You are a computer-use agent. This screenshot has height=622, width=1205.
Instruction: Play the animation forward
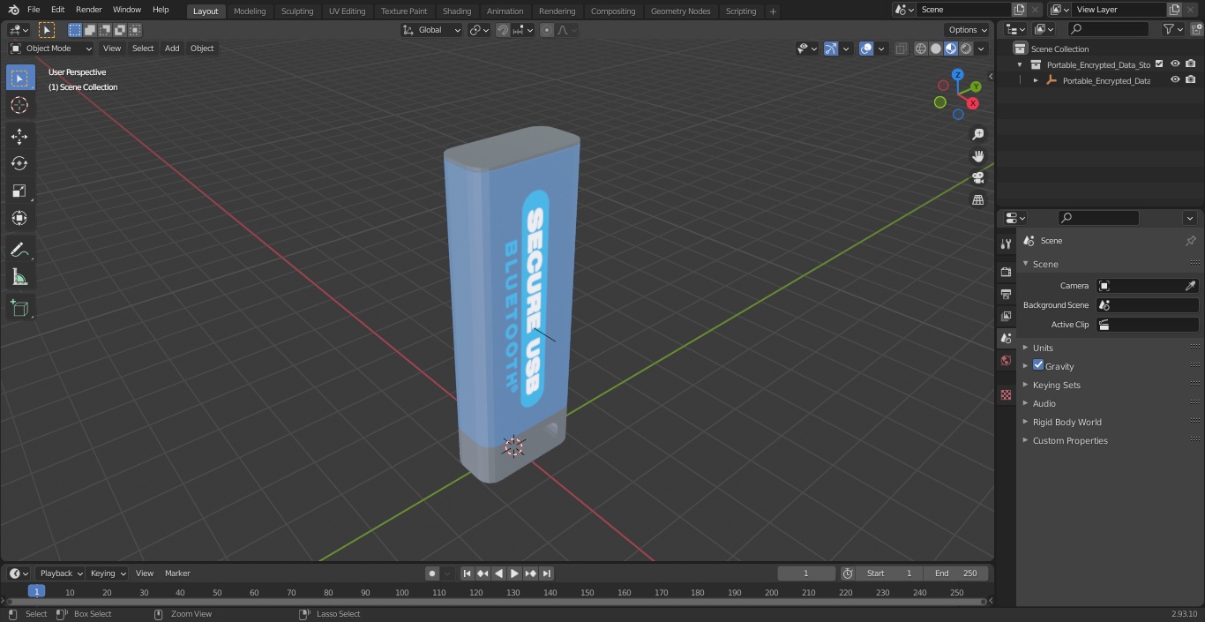point(514,573)
